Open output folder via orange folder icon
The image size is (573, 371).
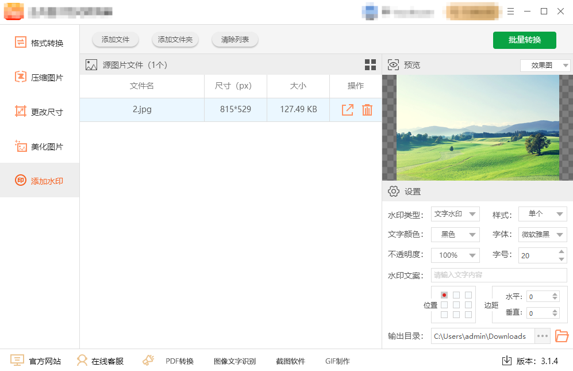(562, 335)
